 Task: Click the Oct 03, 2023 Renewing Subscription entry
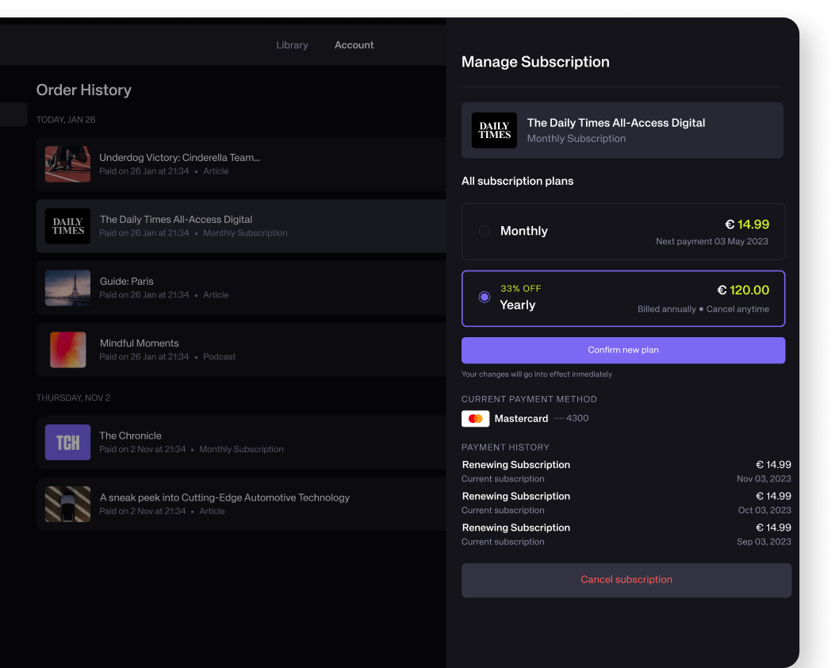pyautogui.click(x=516, y=497)
